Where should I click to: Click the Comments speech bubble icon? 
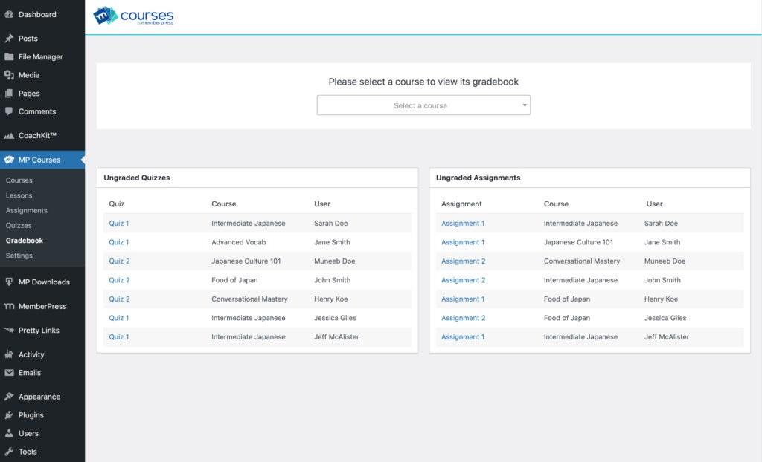9,111
